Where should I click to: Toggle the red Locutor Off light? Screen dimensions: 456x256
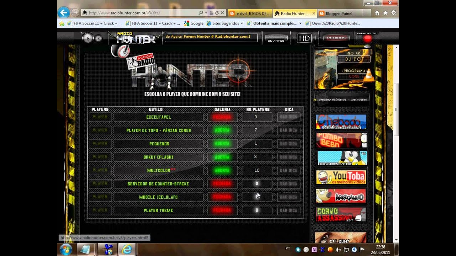pos(367,38)
